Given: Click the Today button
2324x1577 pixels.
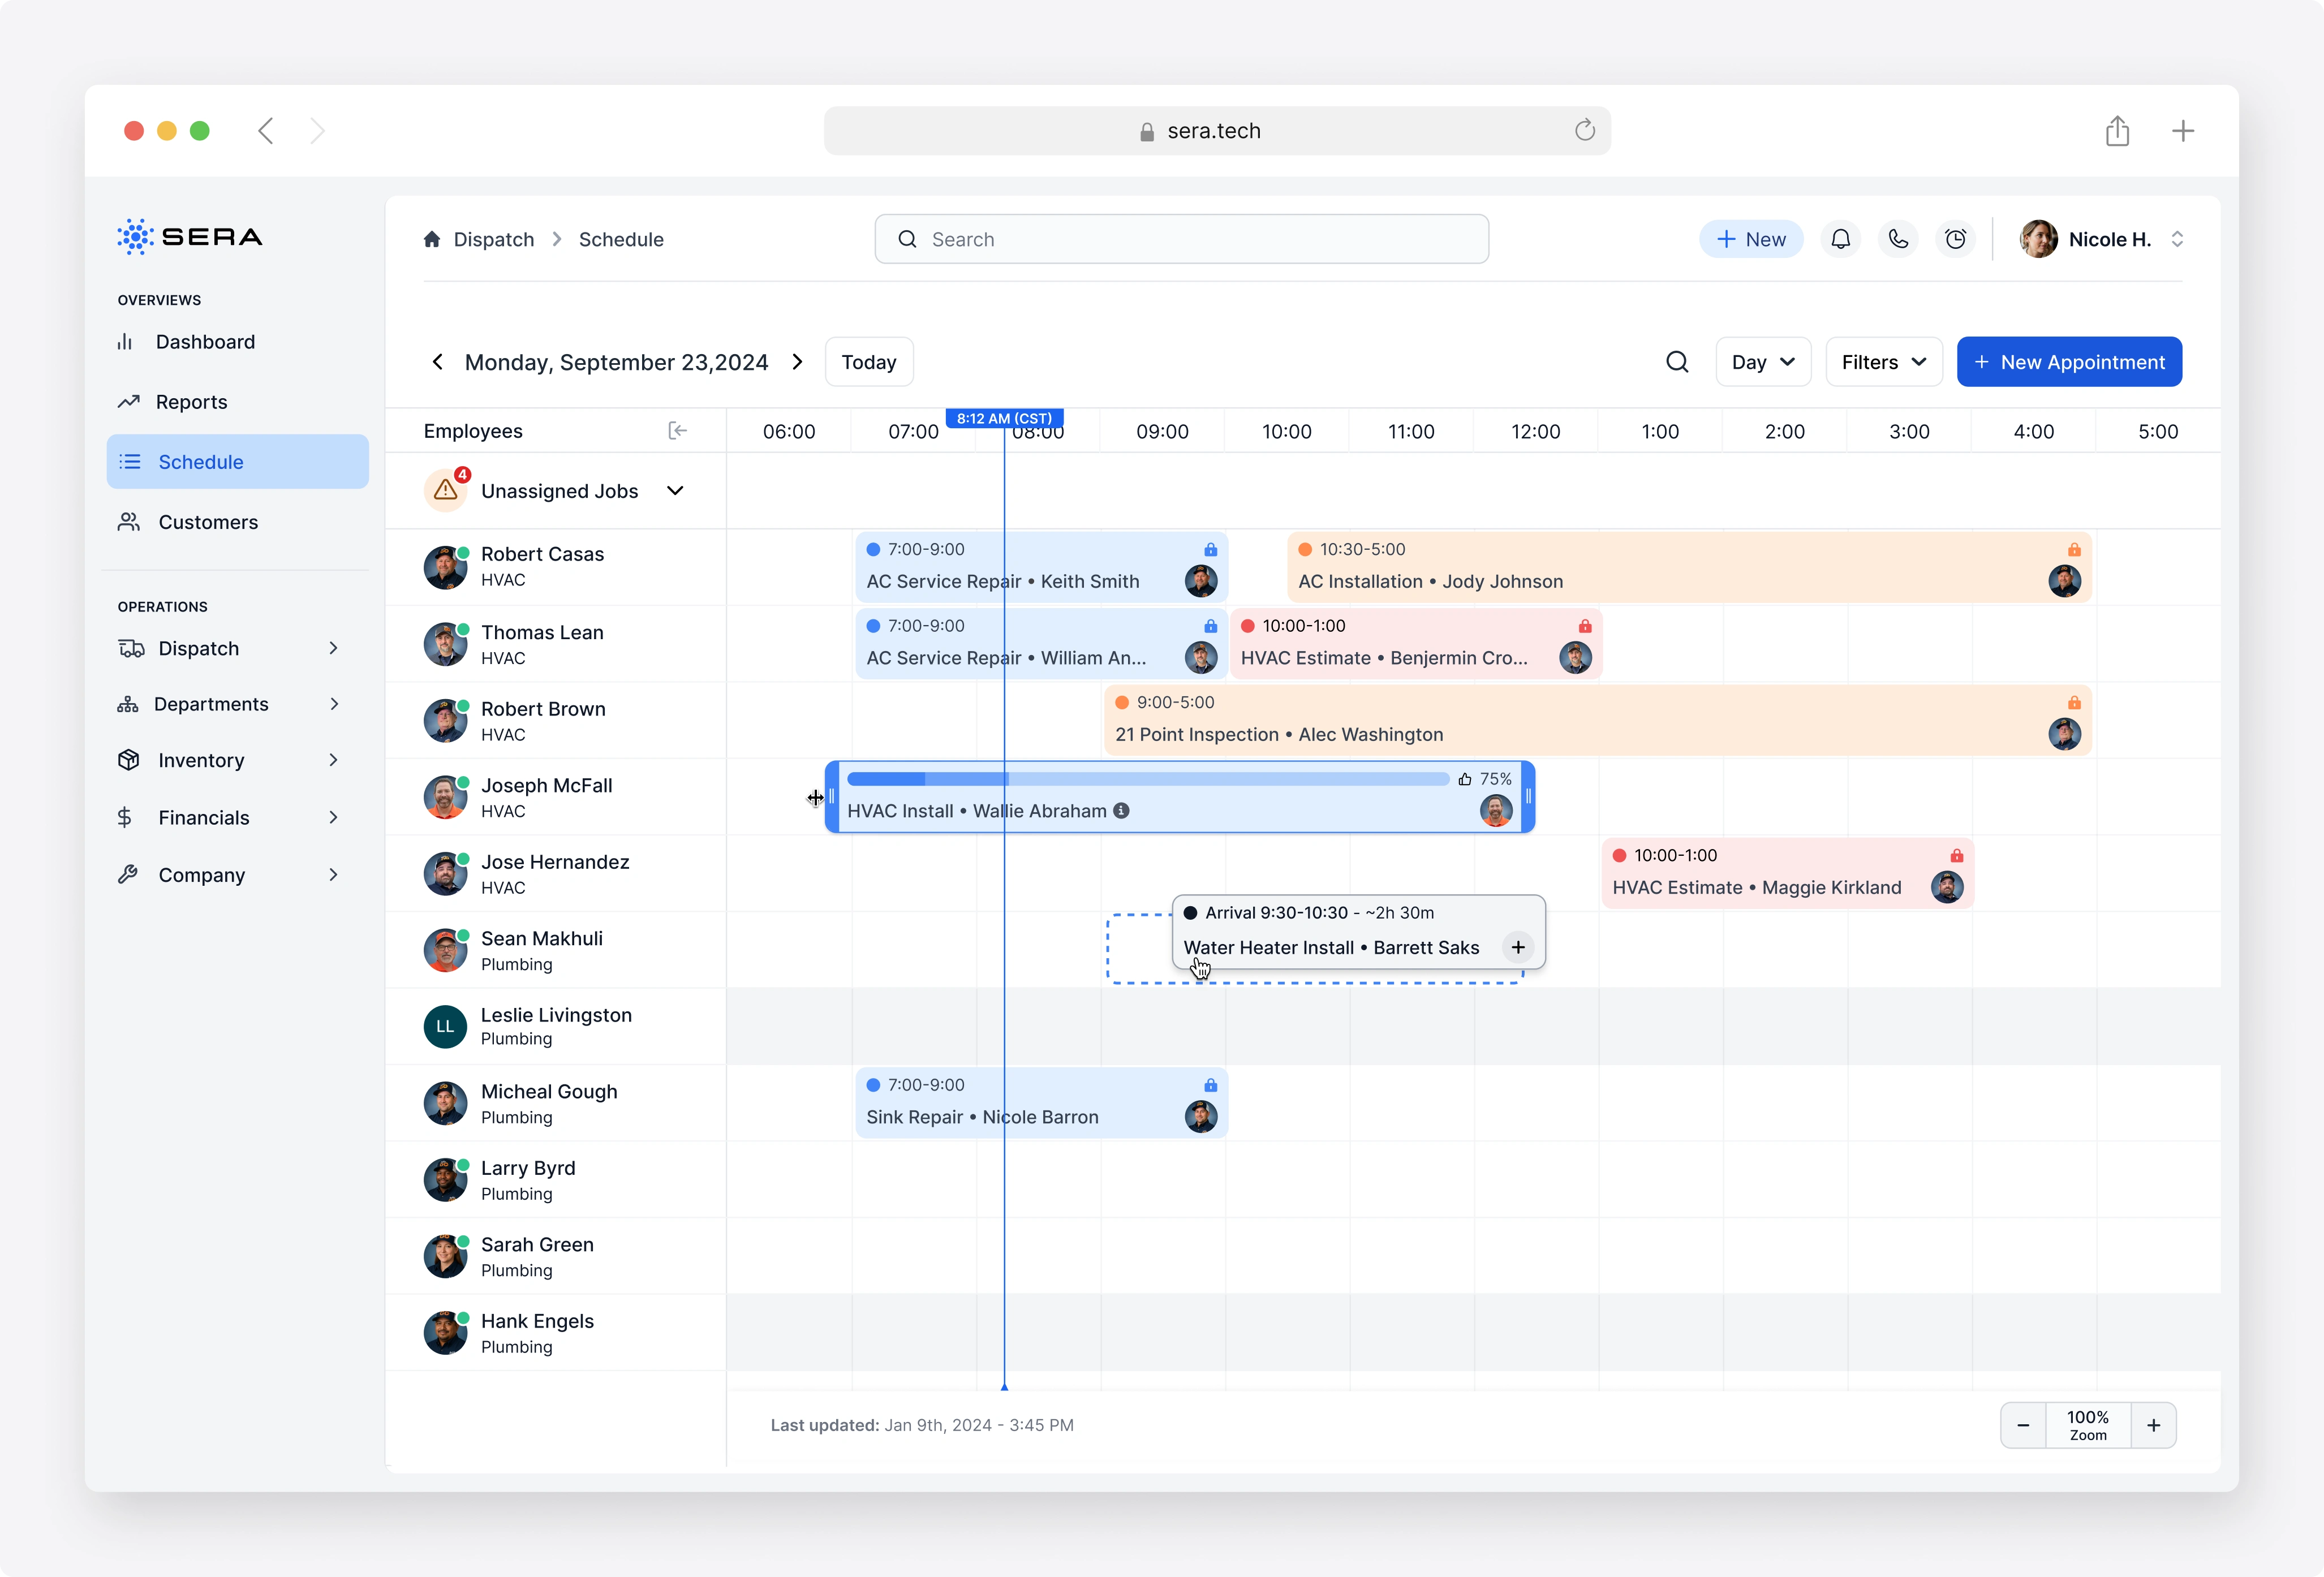Looking at the screenshot, I should pos(868,362).
